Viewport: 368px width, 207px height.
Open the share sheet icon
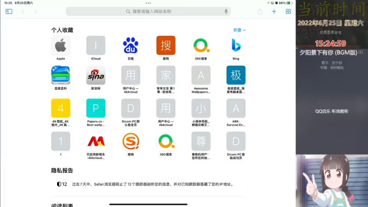259,11
